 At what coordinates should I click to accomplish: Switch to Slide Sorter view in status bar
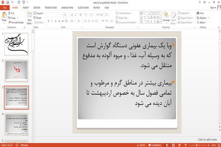click(x=173, y=145)
